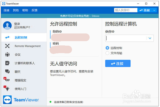Click the 控制远程计算机 heading
The height and width of the screenshot is (107, 160).
tap(121, 24)
